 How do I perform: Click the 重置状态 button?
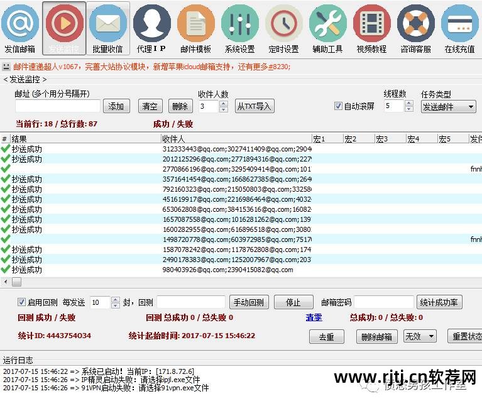click(466, 336)
